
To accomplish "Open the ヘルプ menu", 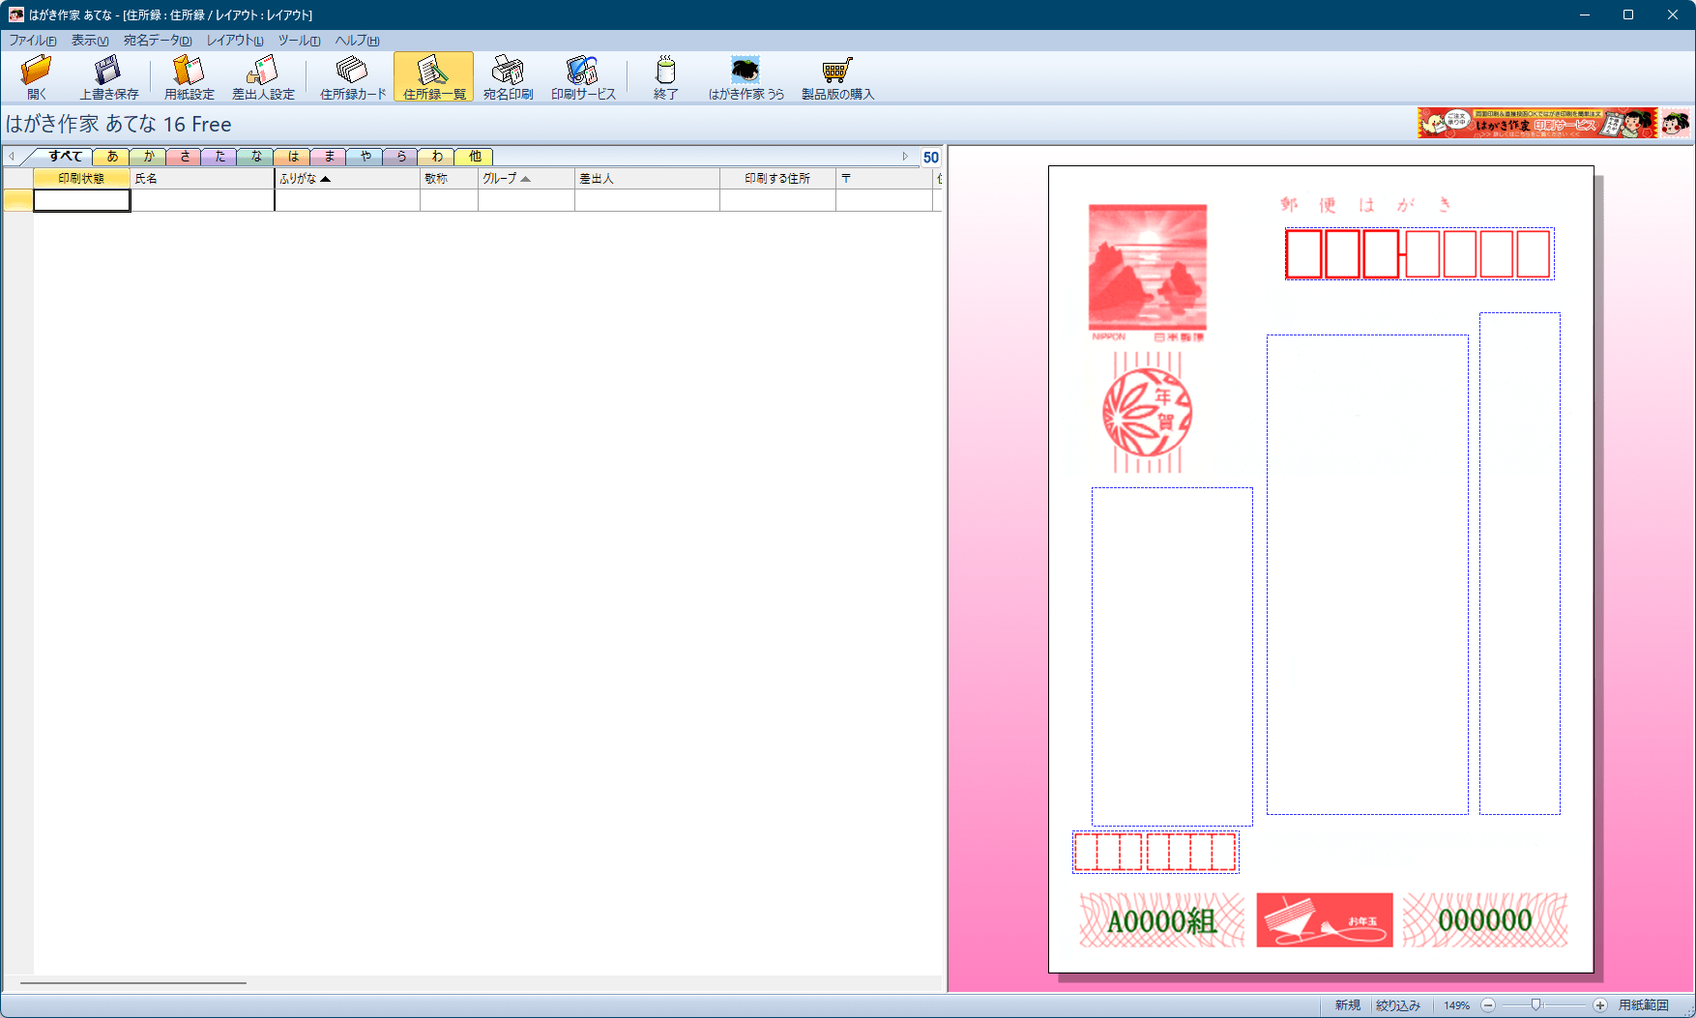I will [x=357, y=41].
